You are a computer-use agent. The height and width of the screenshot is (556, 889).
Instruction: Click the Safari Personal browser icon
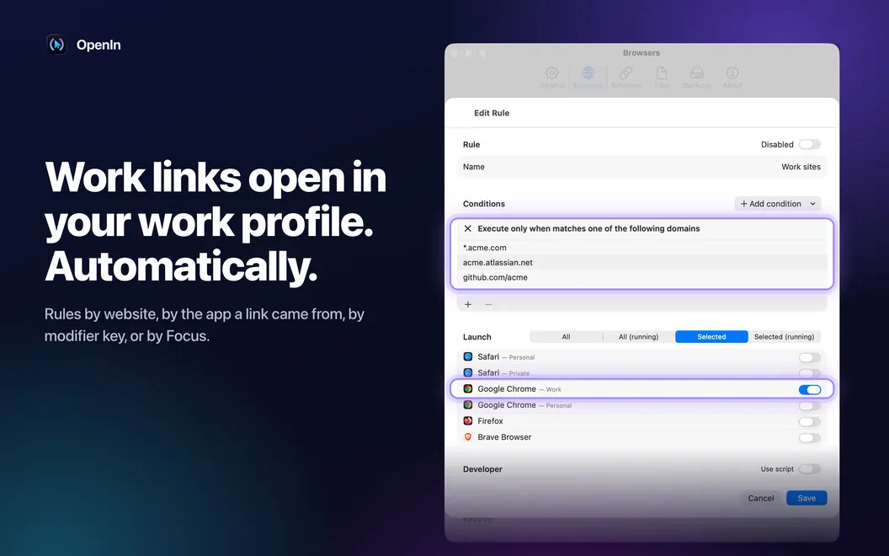468,357
